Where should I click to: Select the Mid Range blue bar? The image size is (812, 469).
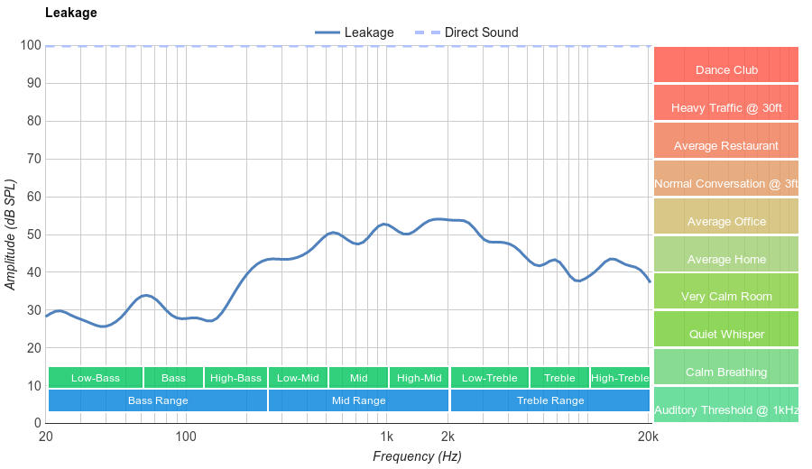tap(358, 400)
